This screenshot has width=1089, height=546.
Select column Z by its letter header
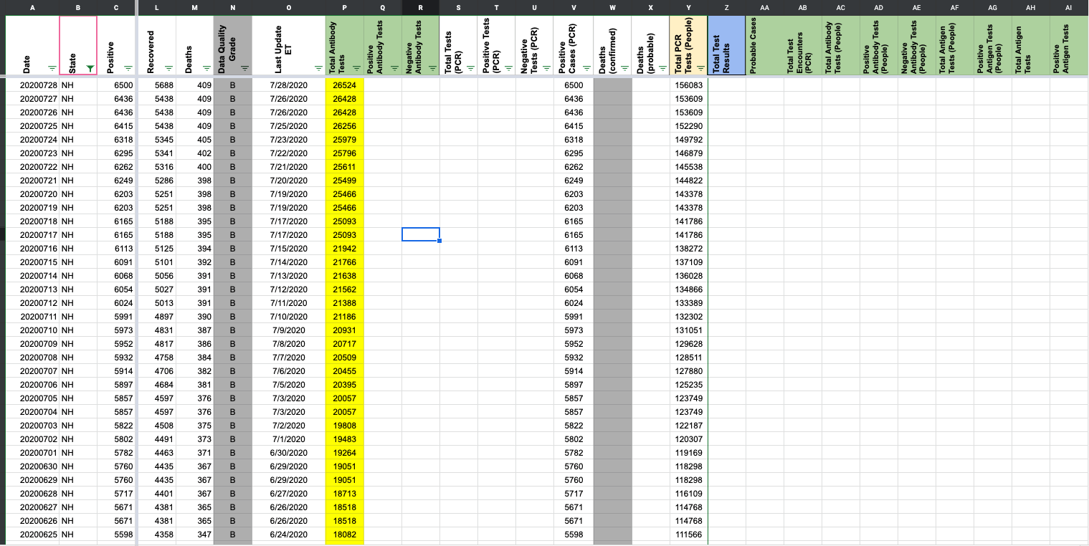(x=727, y=7)
